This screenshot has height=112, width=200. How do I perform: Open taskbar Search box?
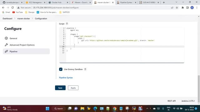tap(58, 109)
